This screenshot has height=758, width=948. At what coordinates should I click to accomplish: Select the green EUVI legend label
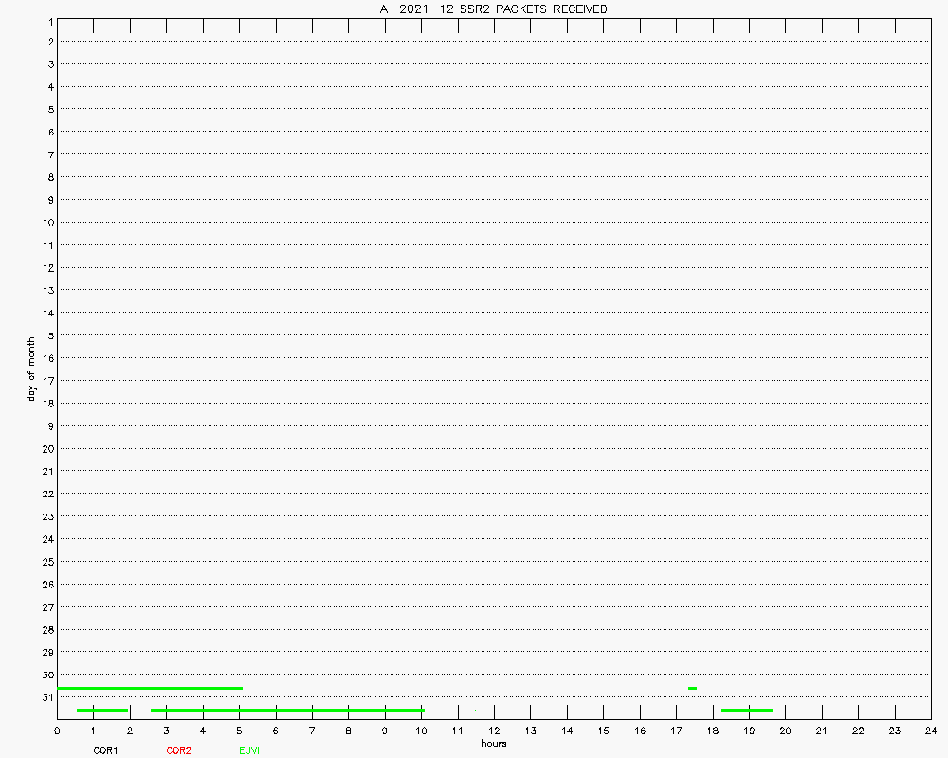click(x=249, y=750)
